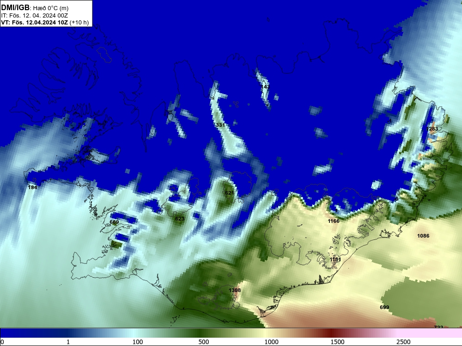Click the 1086 height value on map
The image size is (462, 346).
point(423,236)
